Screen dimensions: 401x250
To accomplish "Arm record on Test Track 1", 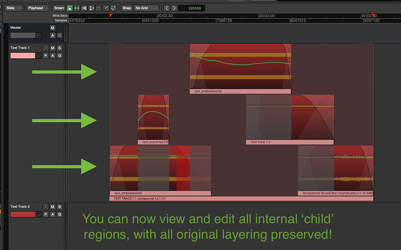I will coord(45,48).
